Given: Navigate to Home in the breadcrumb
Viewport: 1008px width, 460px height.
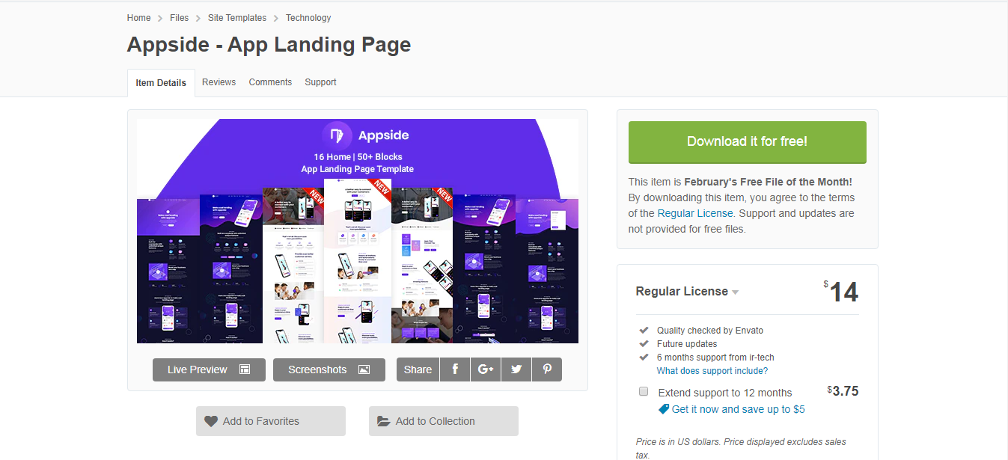Looking at the screenshot, I should (138, 18).
